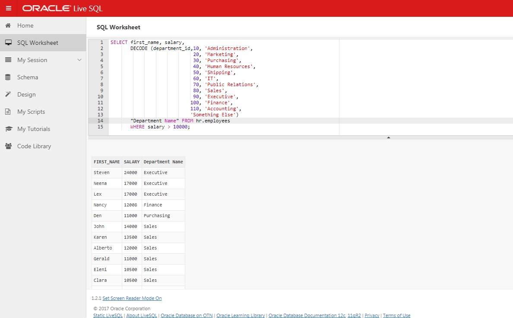Click editor line 1 with SELECT first_name
Image resolution: width=513 pixels, height=318 pixels.
point(147,43)
